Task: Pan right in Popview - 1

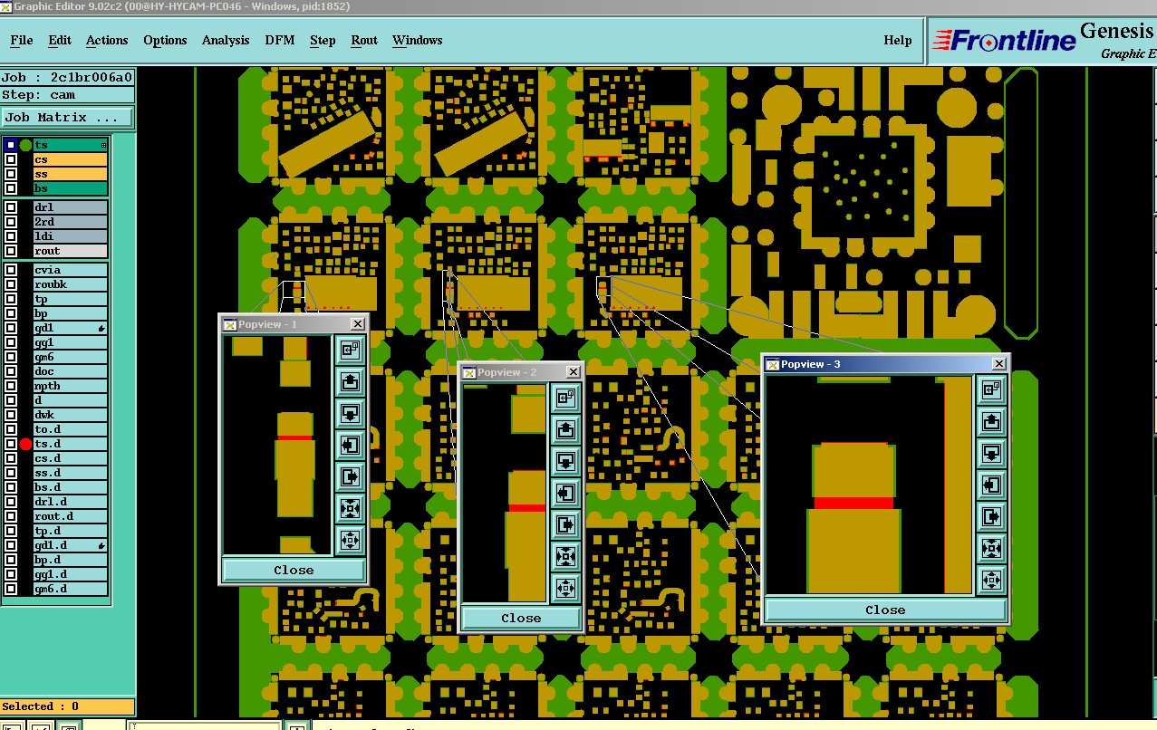Action: pyautogui.click(x=350, y=476)
